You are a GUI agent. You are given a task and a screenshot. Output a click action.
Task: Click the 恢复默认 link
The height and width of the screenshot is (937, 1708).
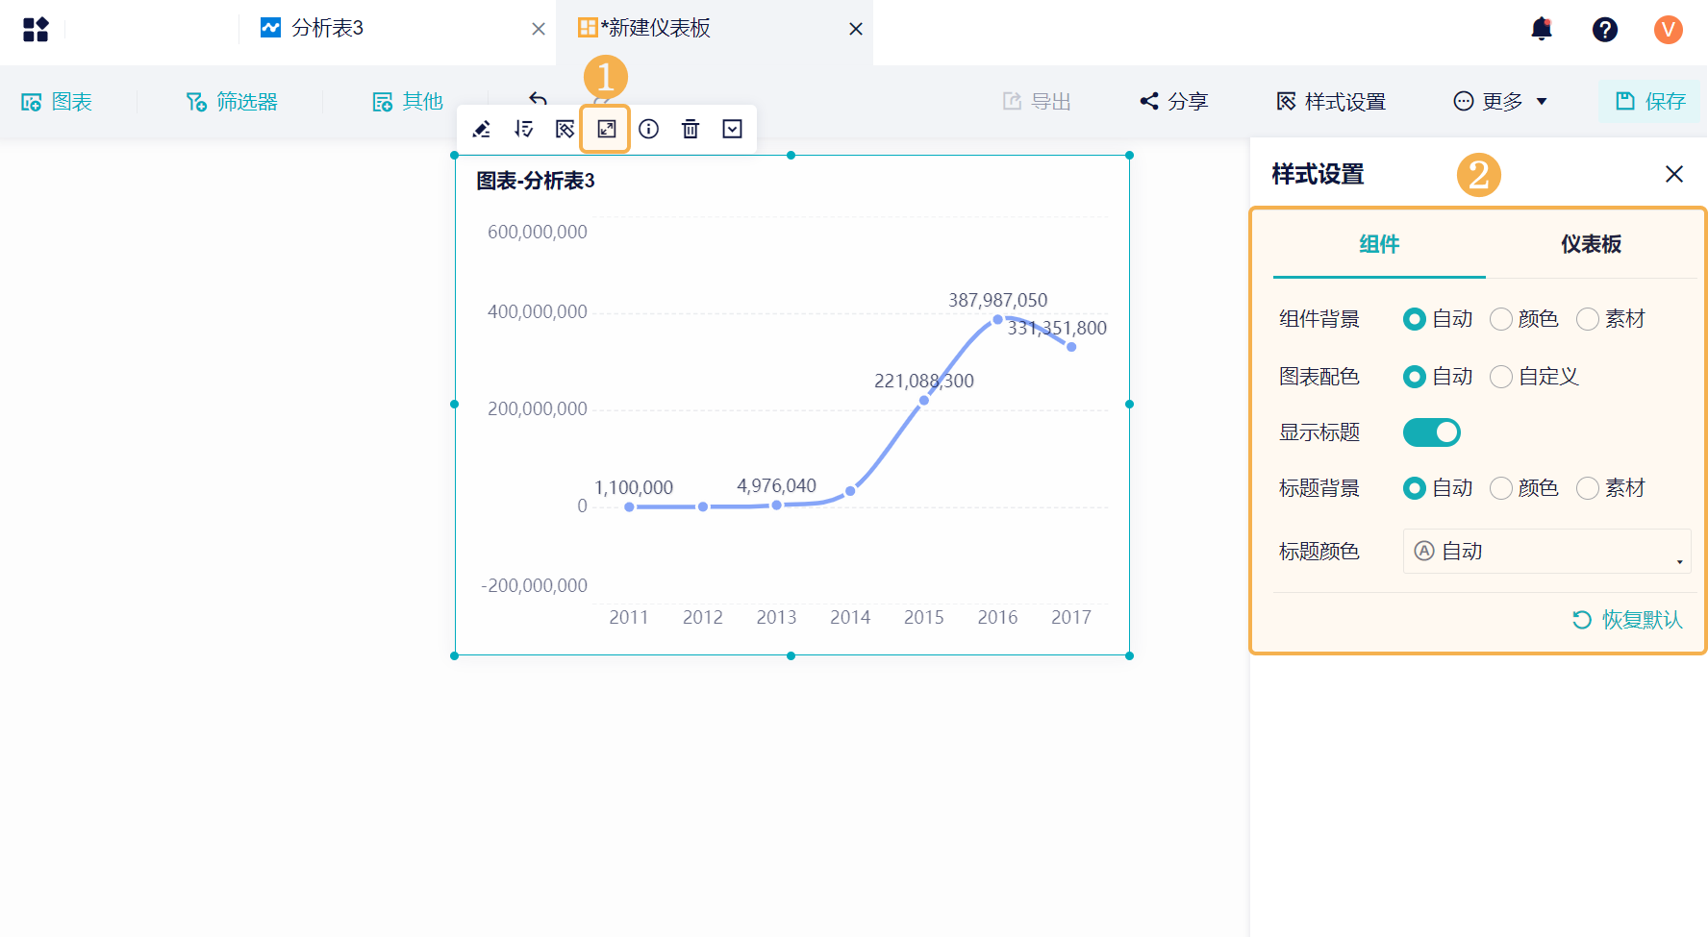coord(1627,620)
